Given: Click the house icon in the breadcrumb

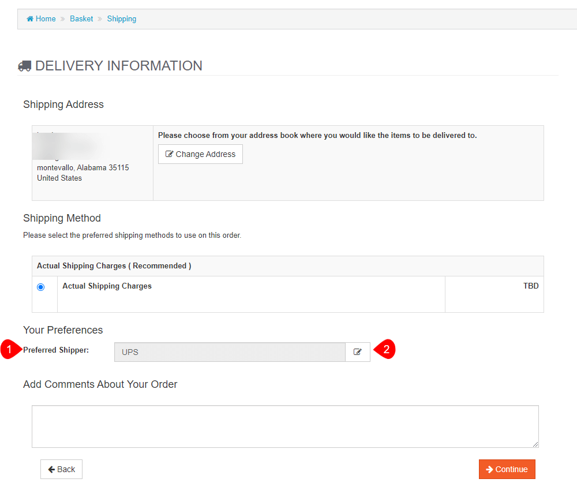Looking at the screenshot, I should tap(30, 19).
